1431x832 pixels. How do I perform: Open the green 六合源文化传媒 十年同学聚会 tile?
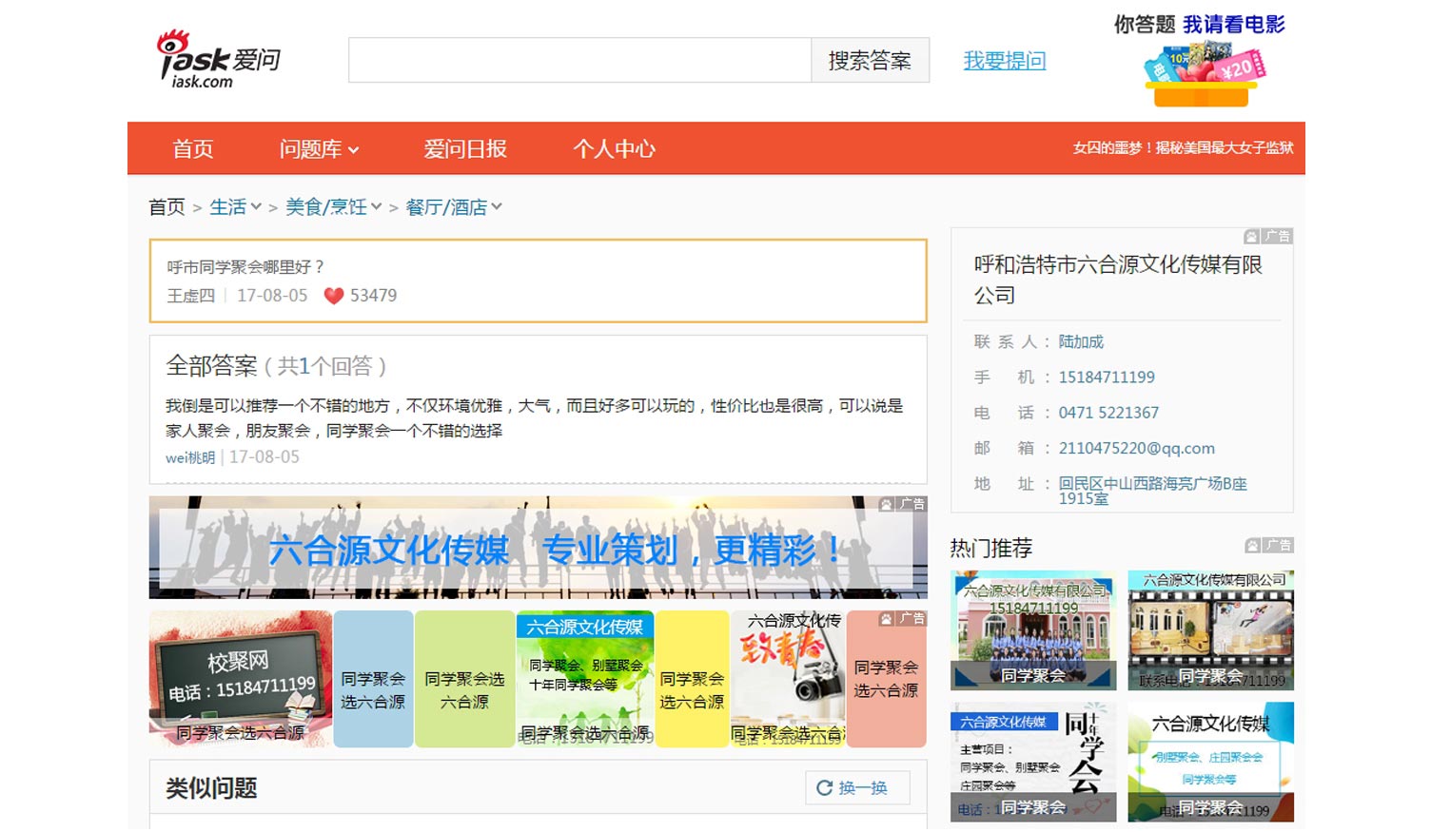585,679
